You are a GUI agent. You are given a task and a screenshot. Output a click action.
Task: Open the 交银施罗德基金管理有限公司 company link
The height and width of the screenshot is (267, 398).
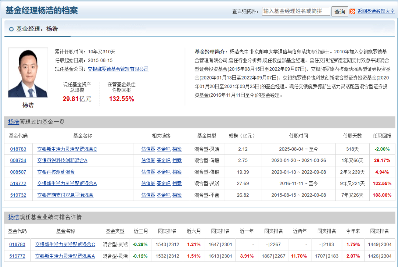[x=118, y=69]
